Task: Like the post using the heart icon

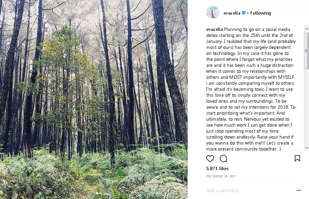Action: pyautogui.click(x=210, y=159)
